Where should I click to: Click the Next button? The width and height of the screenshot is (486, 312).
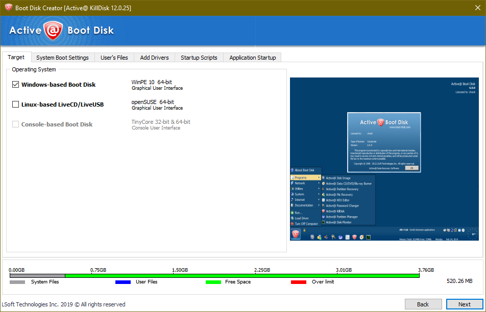464,304
